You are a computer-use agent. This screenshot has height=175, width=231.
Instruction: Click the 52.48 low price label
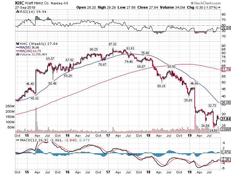click(52, 84)
